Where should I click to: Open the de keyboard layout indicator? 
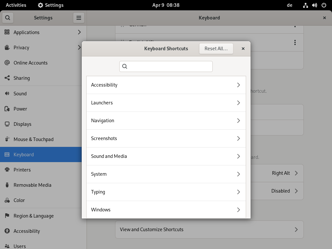tap(290, 5)
